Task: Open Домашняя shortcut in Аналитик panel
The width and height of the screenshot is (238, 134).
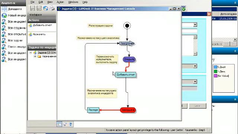Action: [12, 9]
